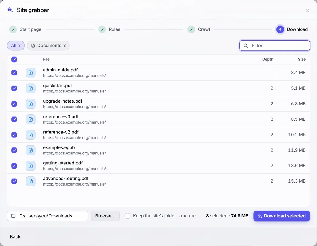The height and width of the screenshot is (246, 317).
Task: Uncheck upgrade-notes.pdf
Action: [14, 104]
